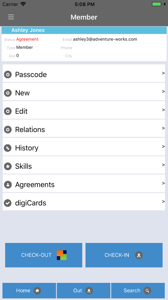Tap the member email address
This screenshot has width=168, height=300.
click(105, 39)
